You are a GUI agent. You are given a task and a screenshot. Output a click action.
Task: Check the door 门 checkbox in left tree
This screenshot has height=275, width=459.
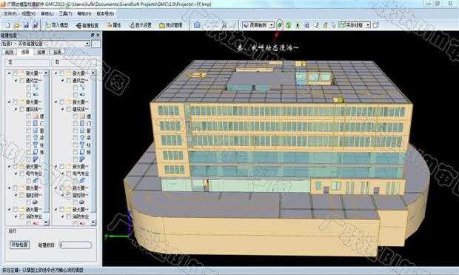click(x=29, y=124)
